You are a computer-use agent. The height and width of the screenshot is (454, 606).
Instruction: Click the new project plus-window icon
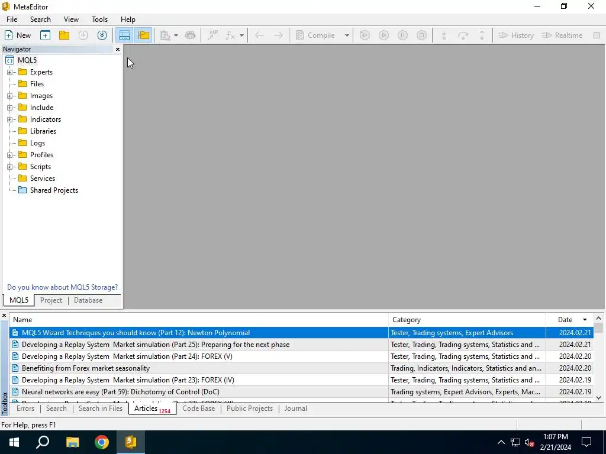(45, 35)
